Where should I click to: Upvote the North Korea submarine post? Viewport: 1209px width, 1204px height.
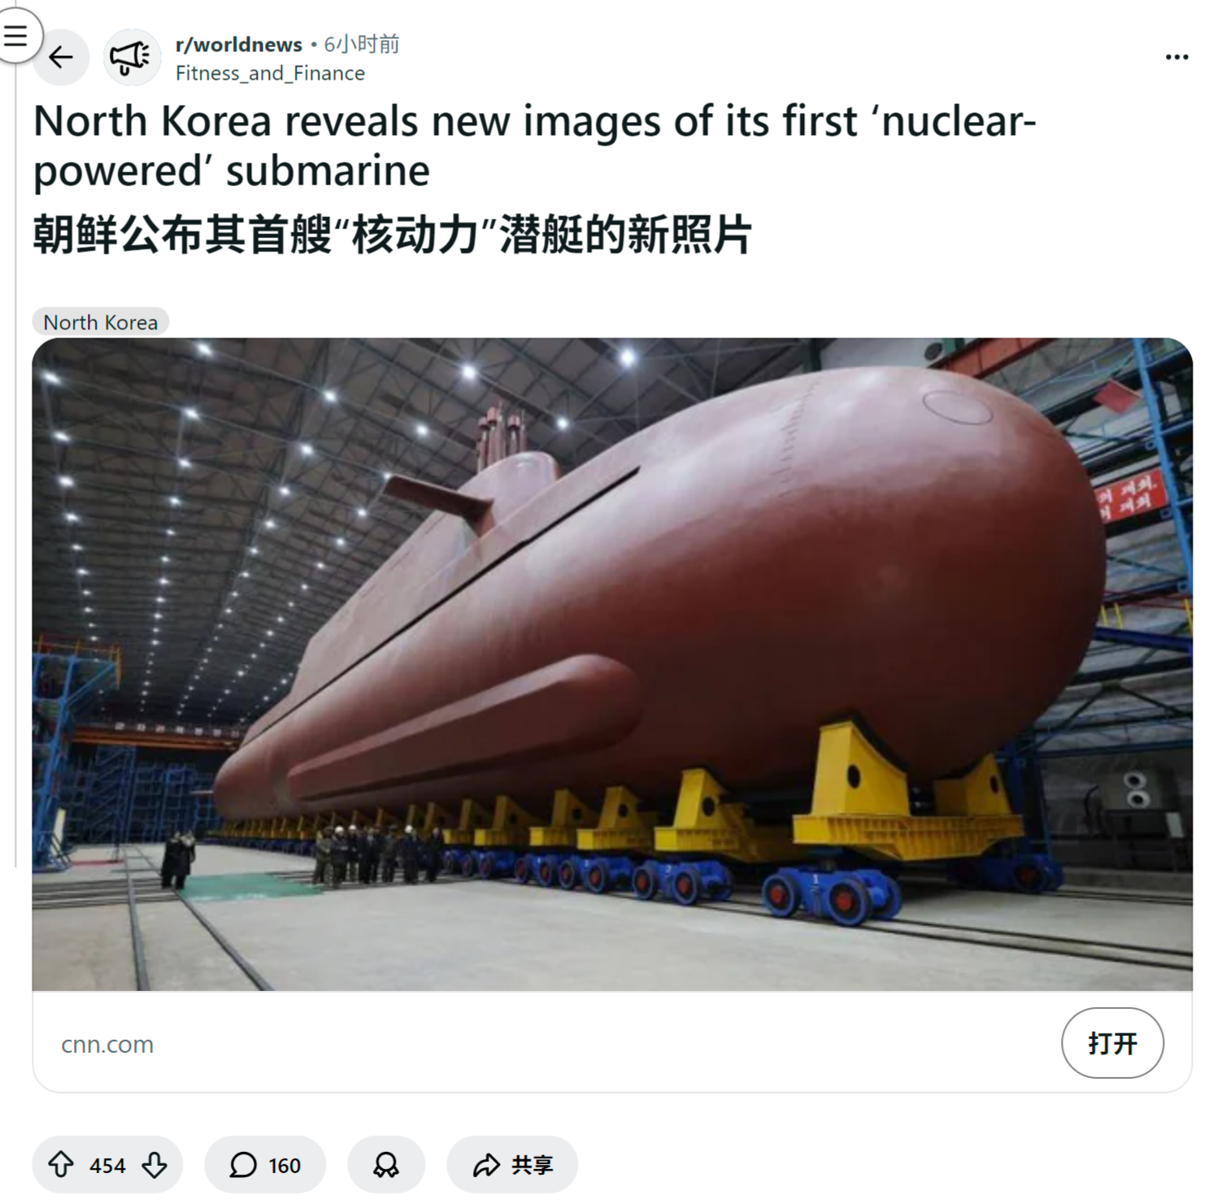(x=61, y=1164)
